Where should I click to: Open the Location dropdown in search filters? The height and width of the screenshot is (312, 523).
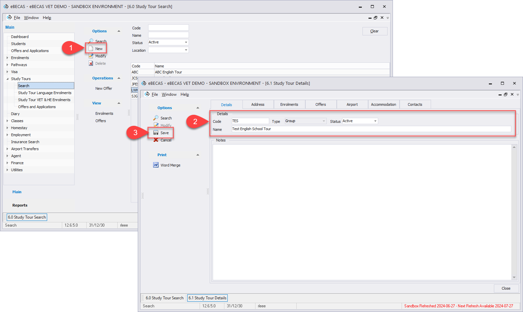[186, 50]
